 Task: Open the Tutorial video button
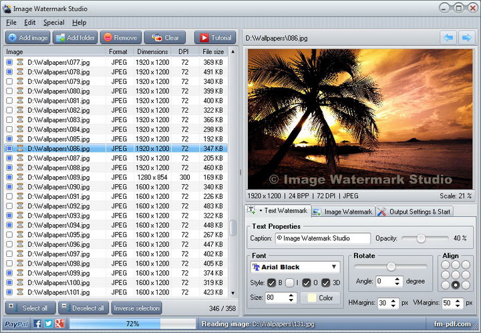[x=214, y=38]
